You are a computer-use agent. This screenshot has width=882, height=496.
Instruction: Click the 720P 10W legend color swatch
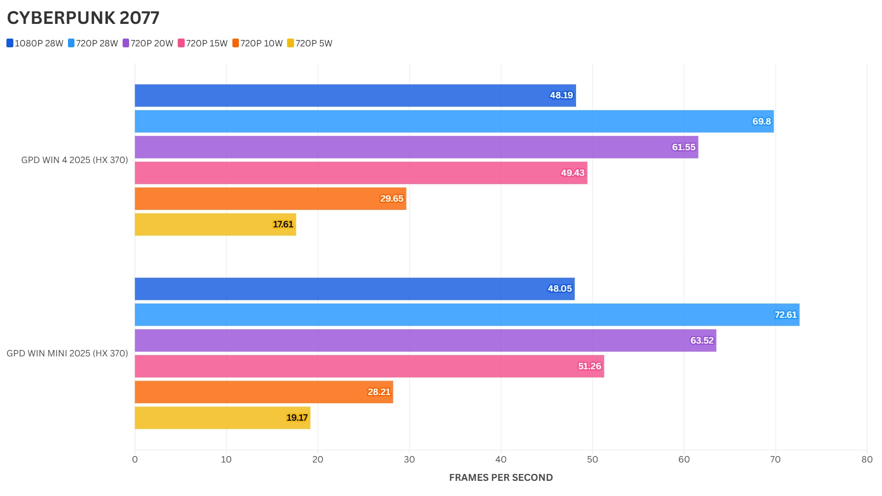(236, 43)
